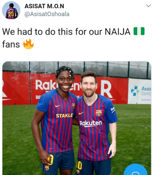
Task: Open the tweet options chevron menu
Action: coord(148,6)
